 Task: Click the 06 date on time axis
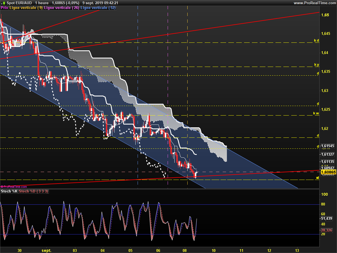click(x=158, y=250)
